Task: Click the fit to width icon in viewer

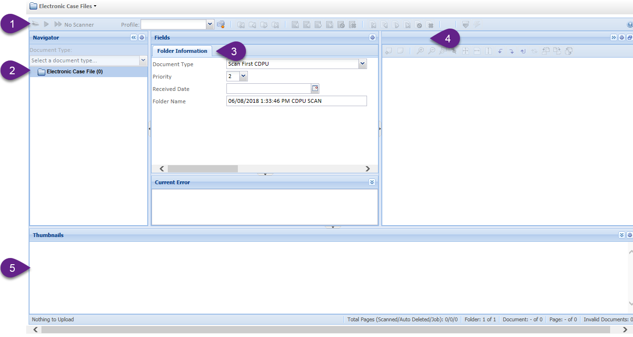Action: click(x=477, y=51)
